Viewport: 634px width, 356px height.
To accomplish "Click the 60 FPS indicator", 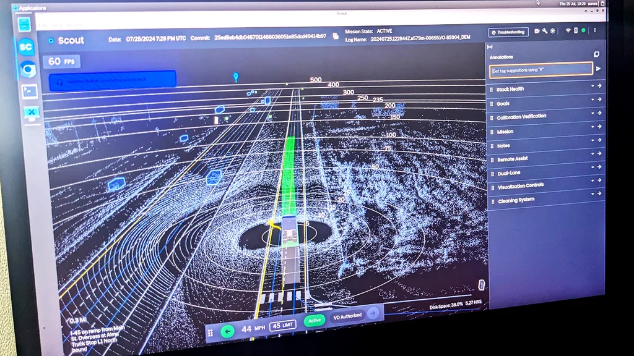I will click(61, 61).
